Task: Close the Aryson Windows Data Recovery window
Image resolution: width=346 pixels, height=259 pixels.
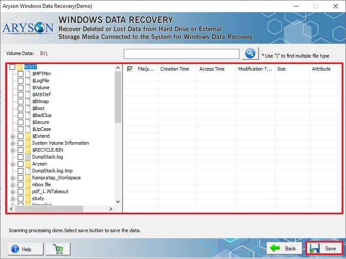Action: (x=336, y=6)
